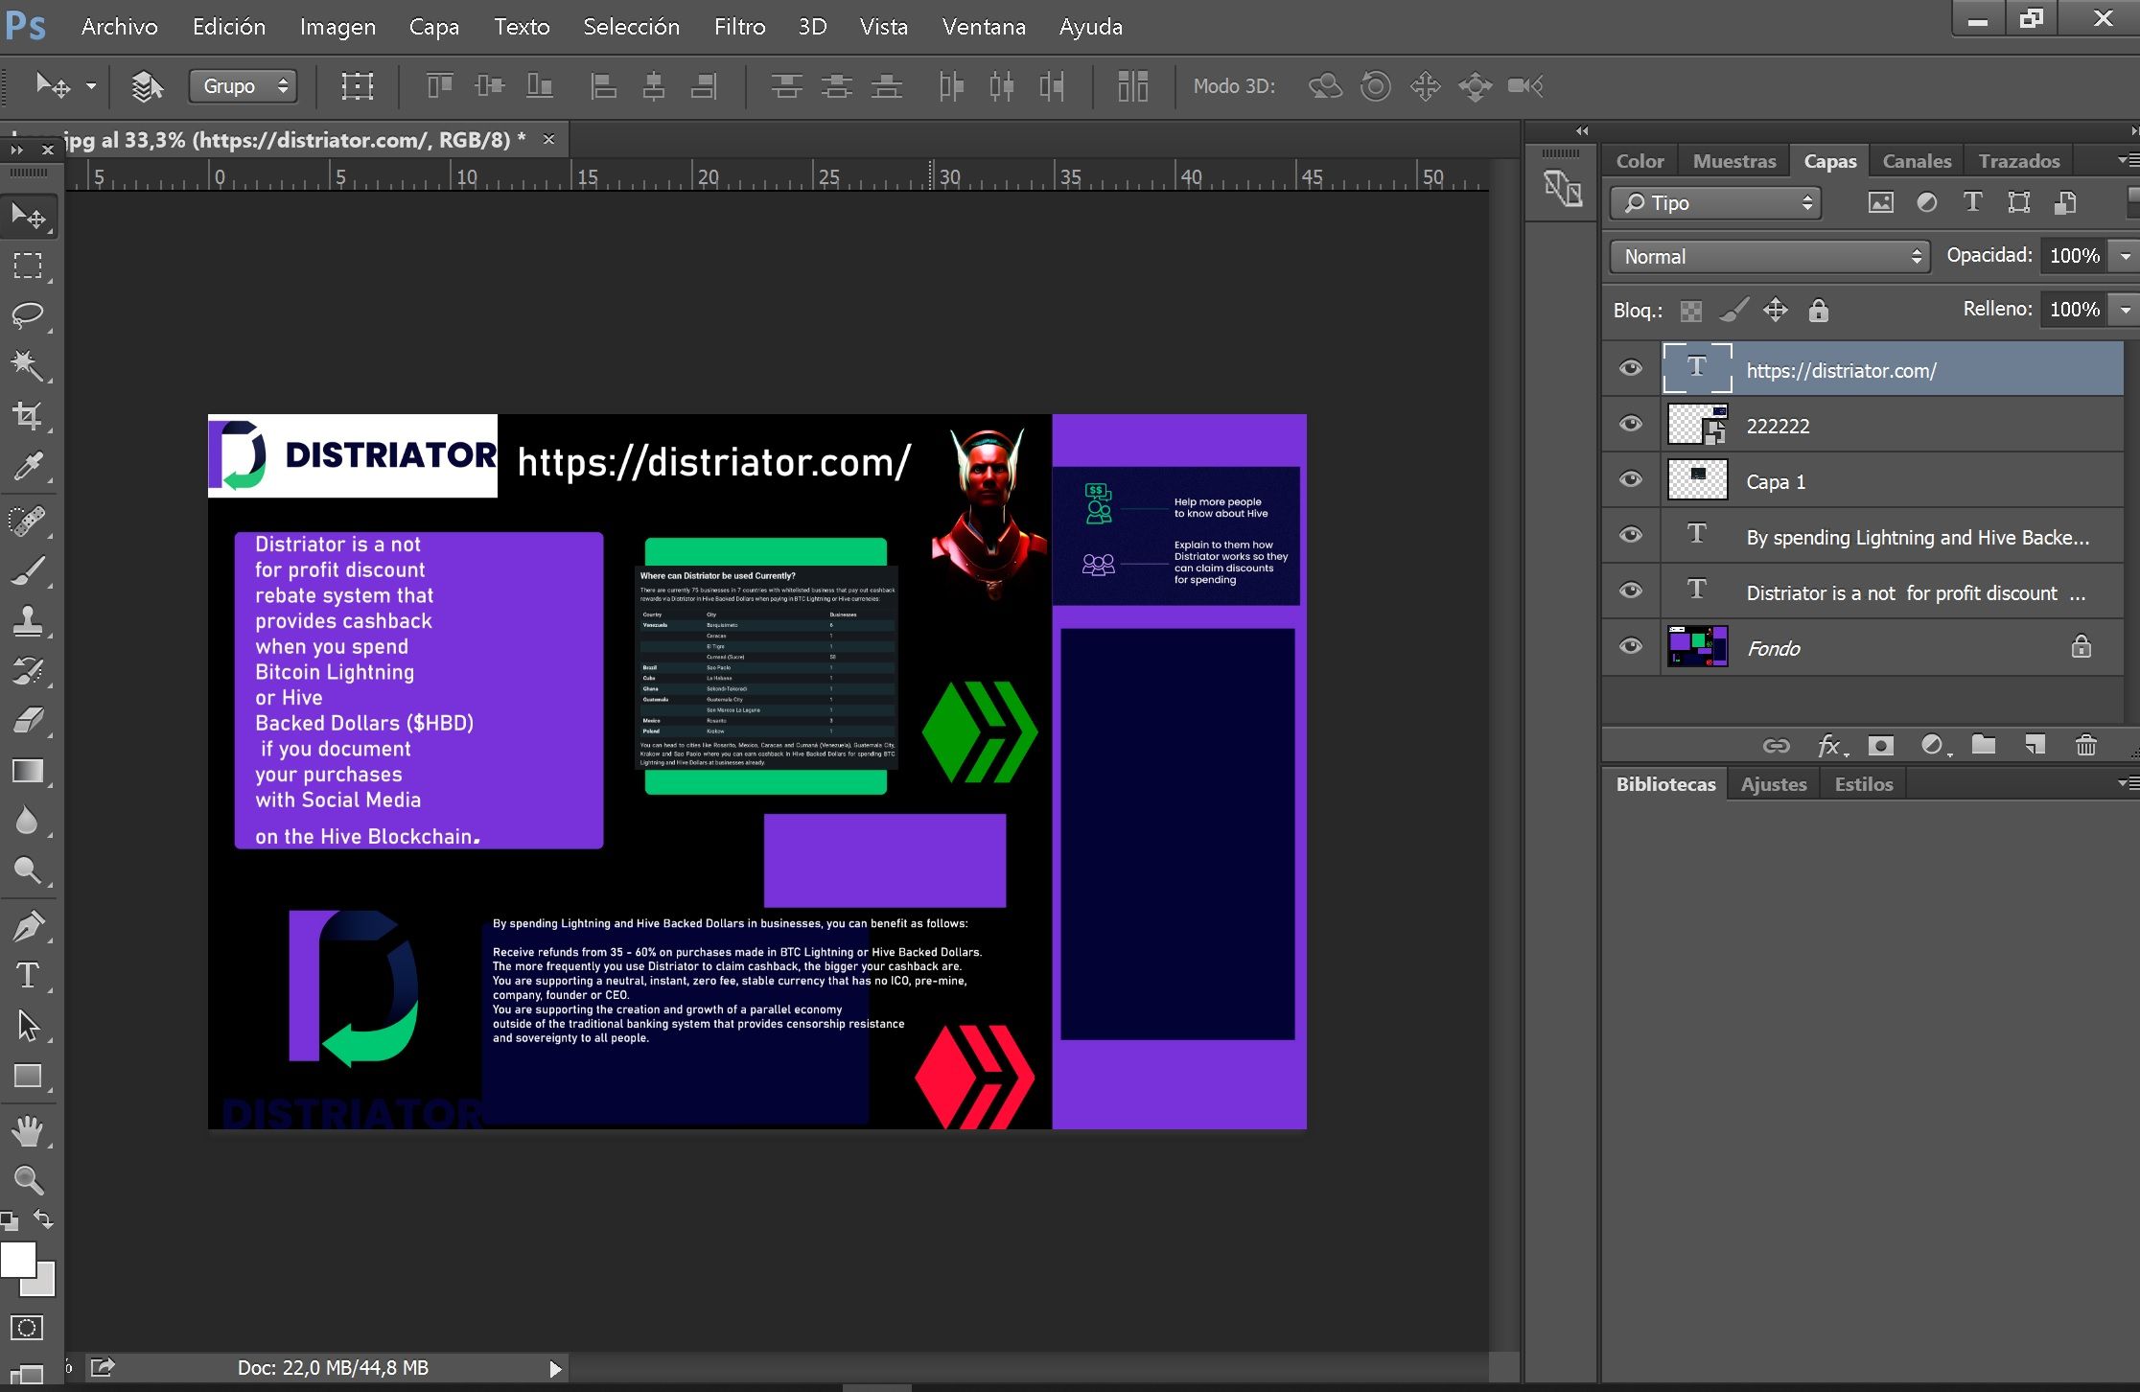
Task: Select the Path Selection tool
Action: pyautogui.click(x=28, y=1026)
